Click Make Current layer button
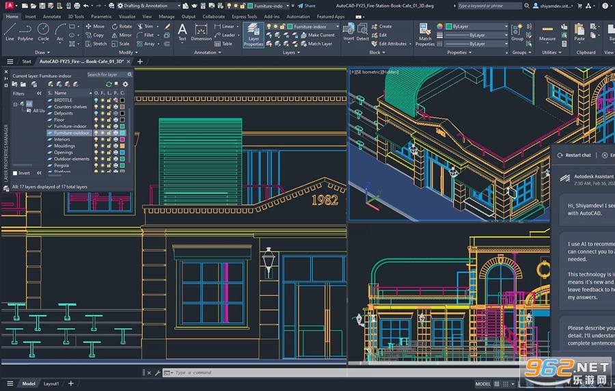The height and width of the screenshot is (391, 615). coord(318,35)
